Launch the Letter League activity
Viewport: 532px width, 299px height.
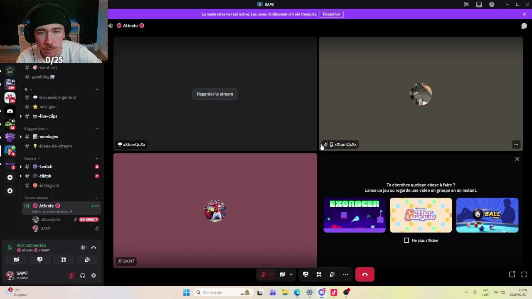click(x=421, y=215)
